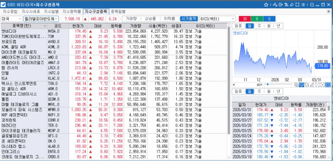This screenshot has width=333, height=161.
Task: Switch to the 지수일별 tab
Action: point(51,12)
